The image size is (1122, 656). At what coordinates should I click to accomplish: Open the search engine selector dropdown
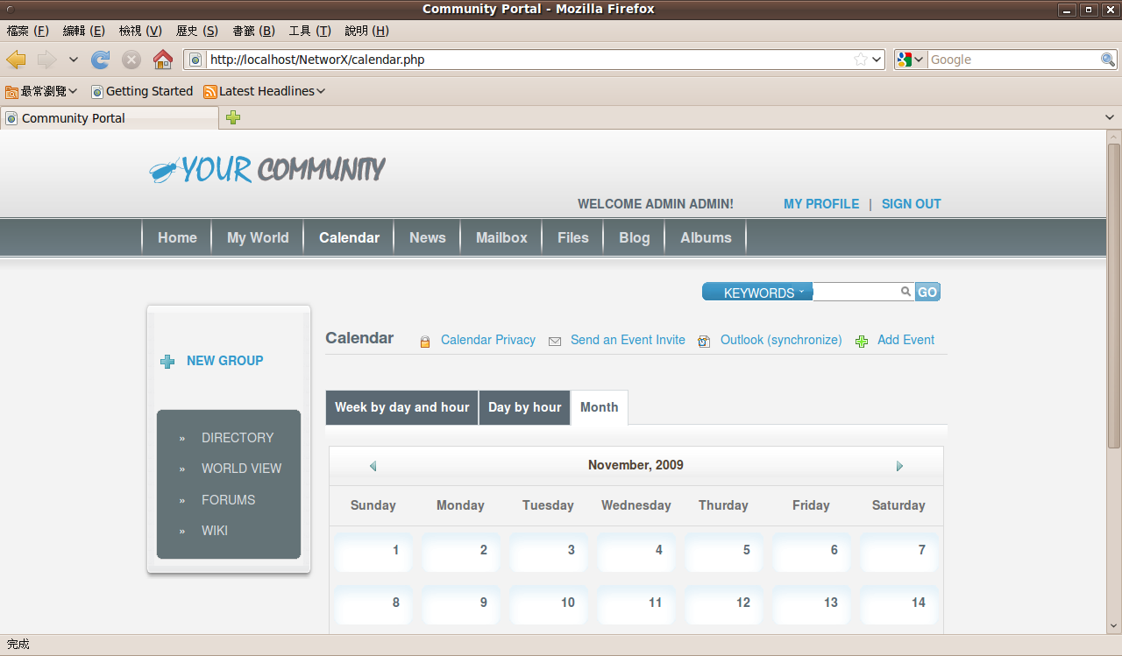(911, 60)
